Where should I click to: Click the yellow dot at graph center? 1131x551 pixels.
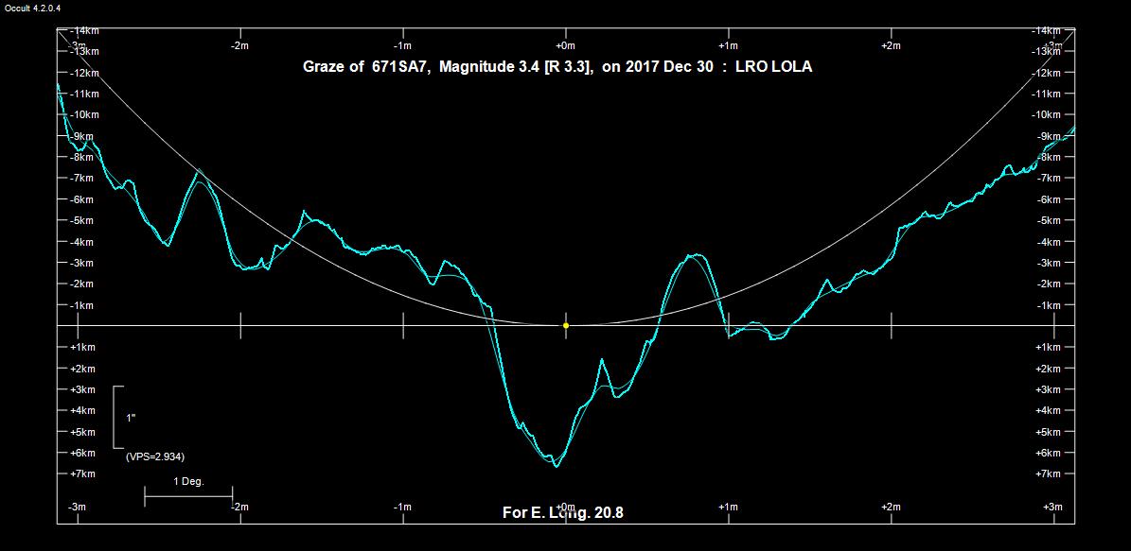click(566, 325)
